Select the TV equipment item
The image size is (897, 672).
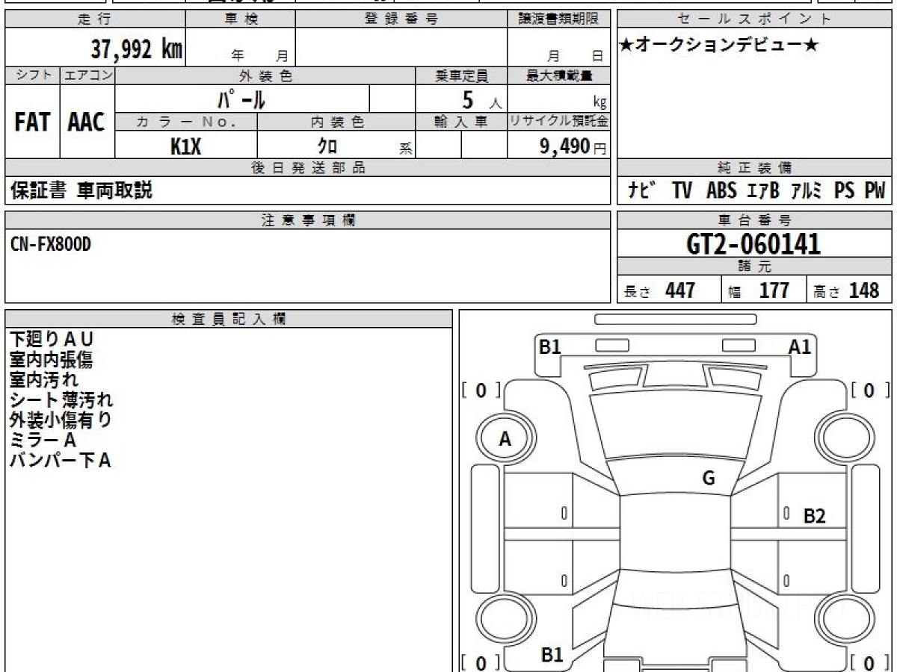pyautogui.click(x=681, y=191)
